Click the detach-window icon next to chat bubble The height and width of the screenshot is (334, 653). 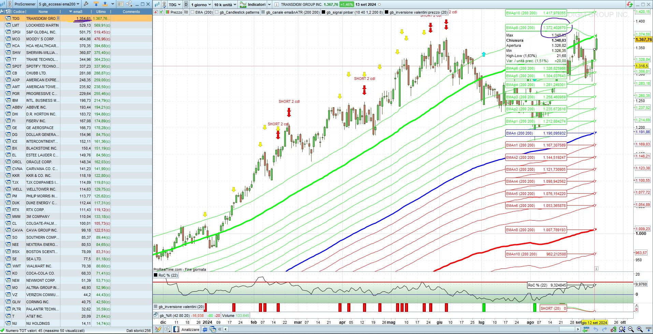213,329
